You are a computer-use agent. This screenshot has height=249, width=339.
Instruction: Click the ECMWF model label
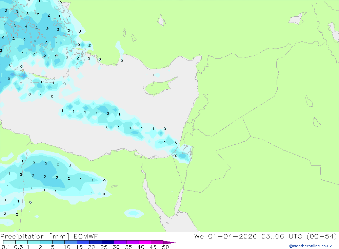(x=86, y=236)
